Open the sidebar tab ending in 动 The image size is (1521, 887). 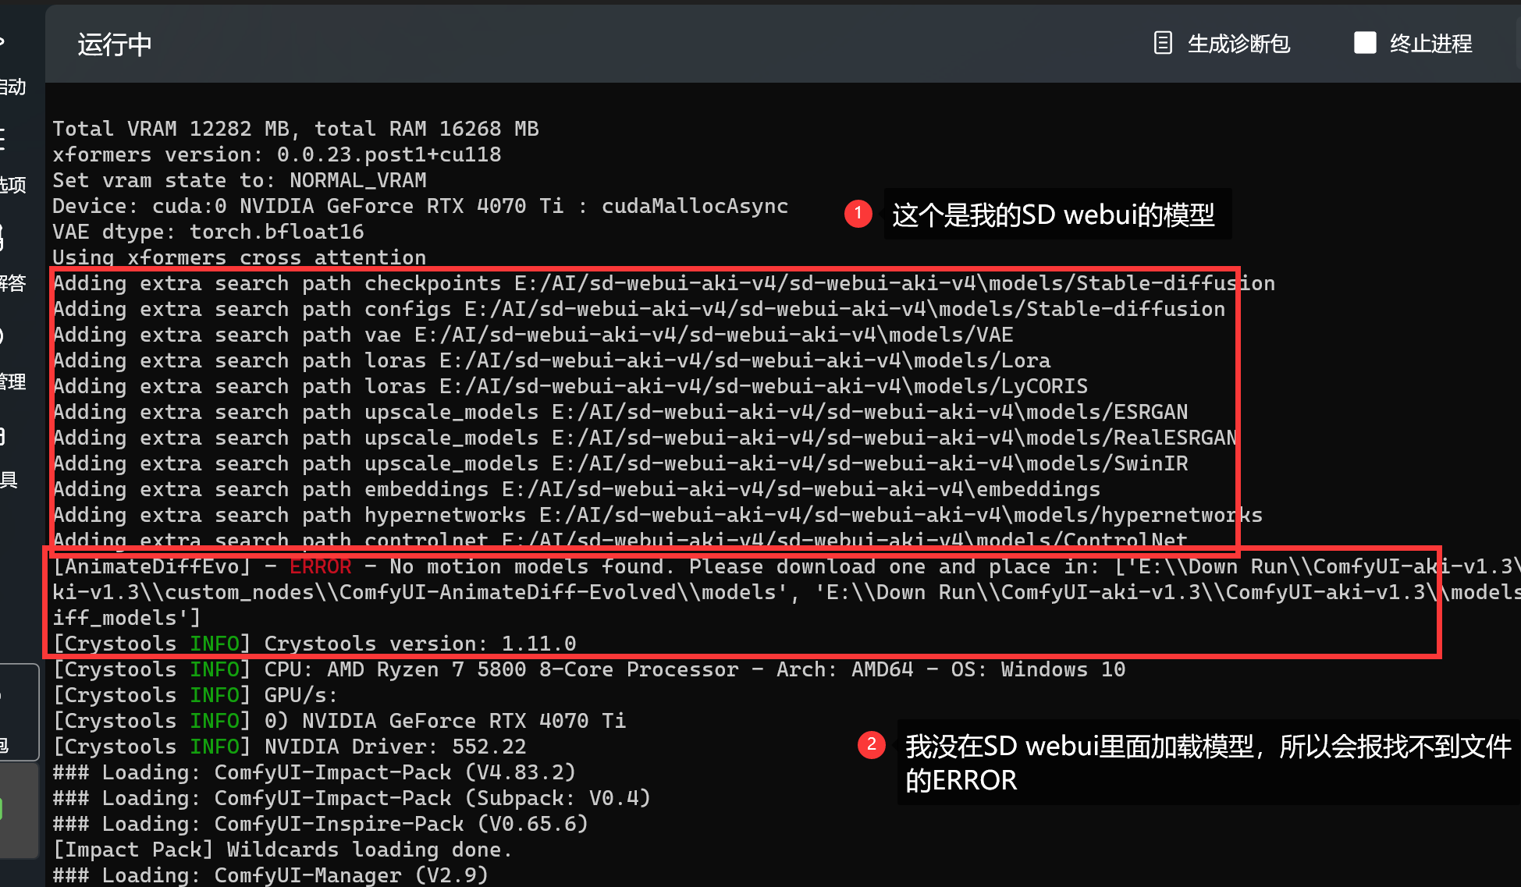[13, 87]
